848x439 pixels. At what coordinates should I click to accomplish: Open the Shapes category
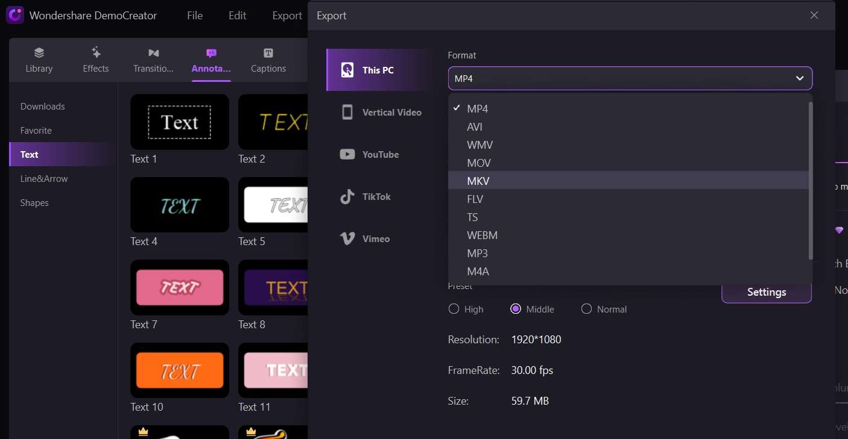pyautogui.click(x=34, y=203)
